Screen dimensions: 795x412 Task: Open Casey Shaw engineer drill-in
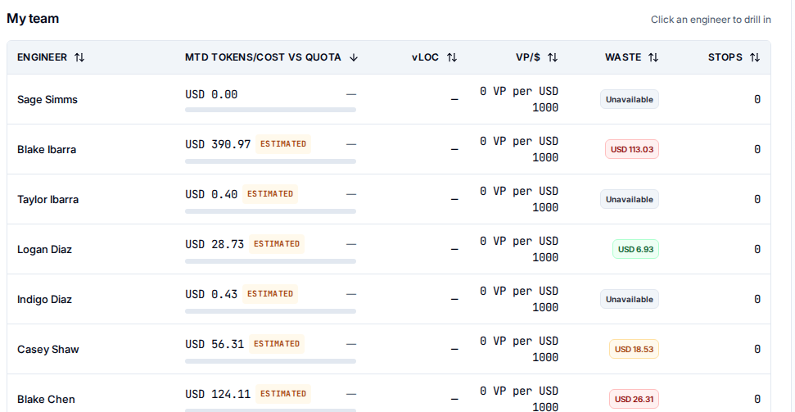[47, 350]
